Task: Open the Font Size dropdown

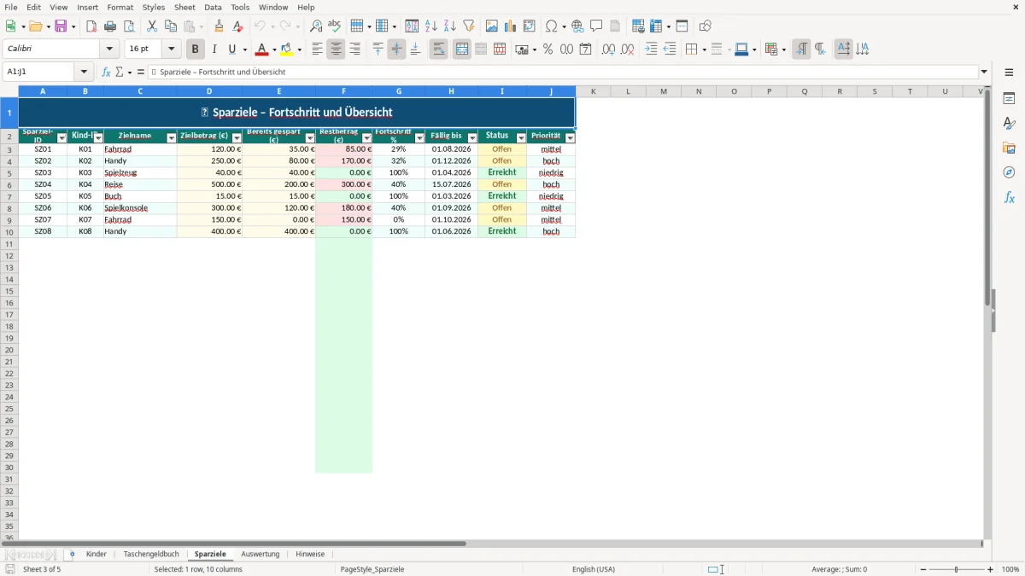Action: tap(171, 49)
